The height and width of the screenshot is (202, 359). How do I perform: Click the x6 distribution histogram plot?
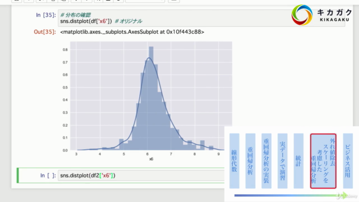151,96
